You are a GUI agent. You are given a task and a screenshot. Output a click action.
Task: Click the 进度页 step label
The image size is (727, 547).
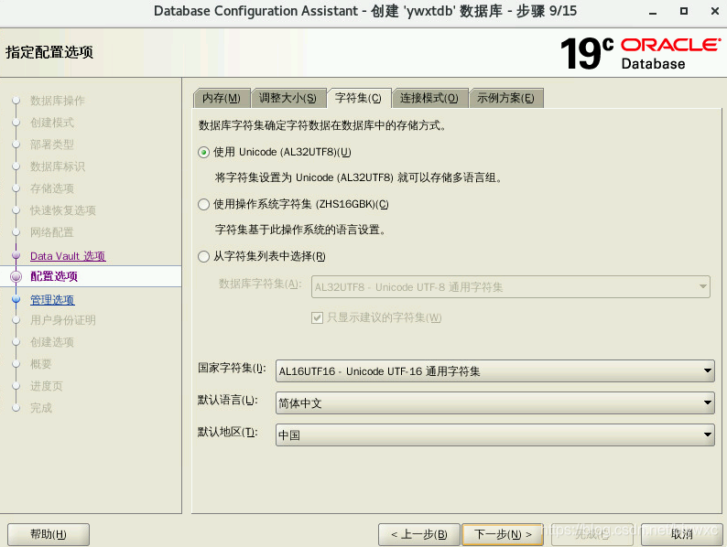click(47, 386)
